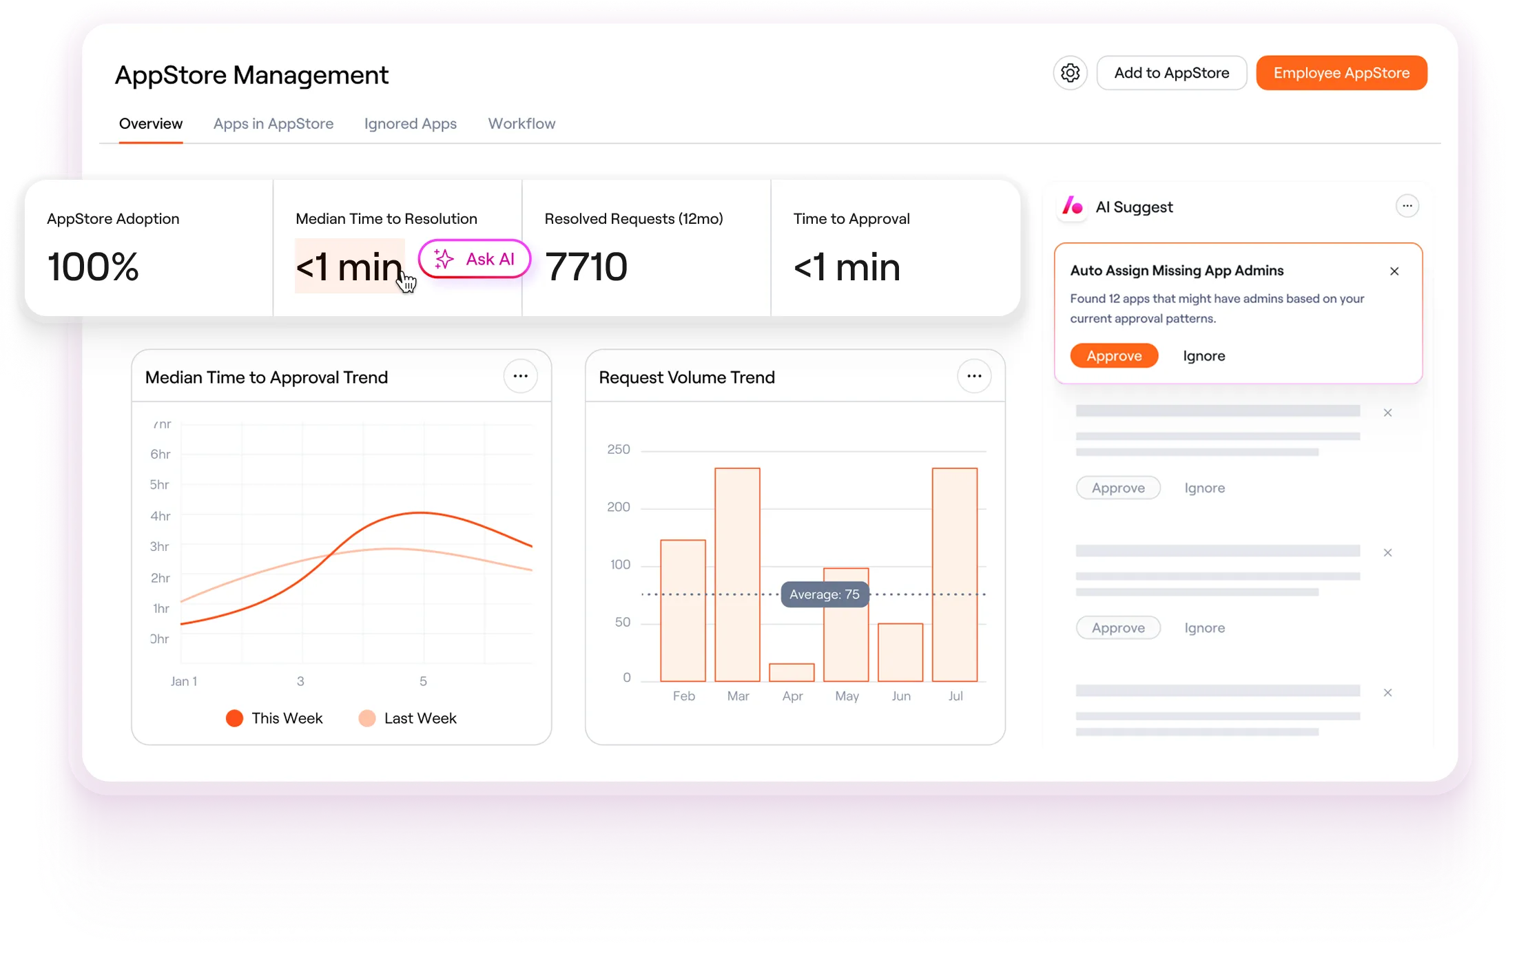
Task: Go to the Workflow tab
Action: click(521, 124)
